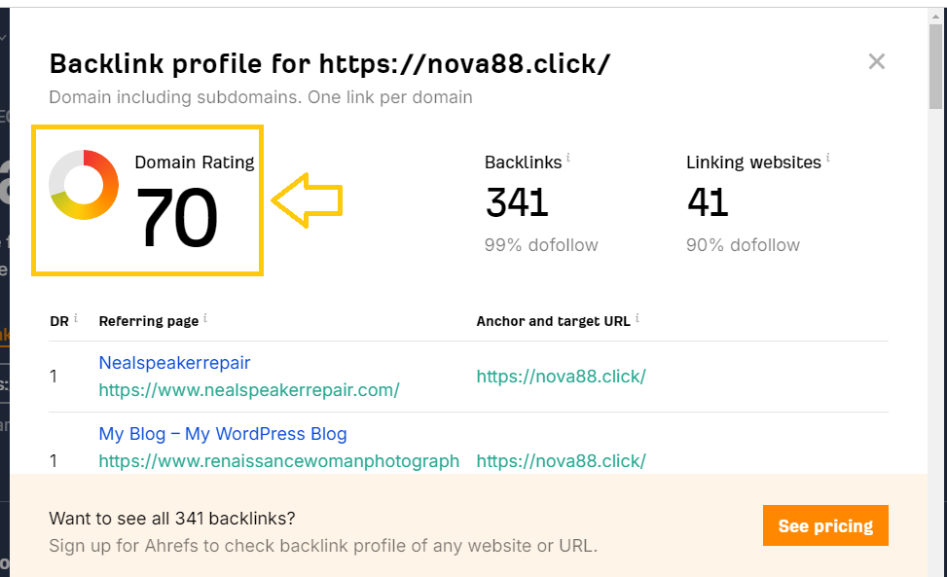The height and width of the screenshot is (577, 947).
Task: Close the Backlink profile dialog
Action: (x=876, y=62)
